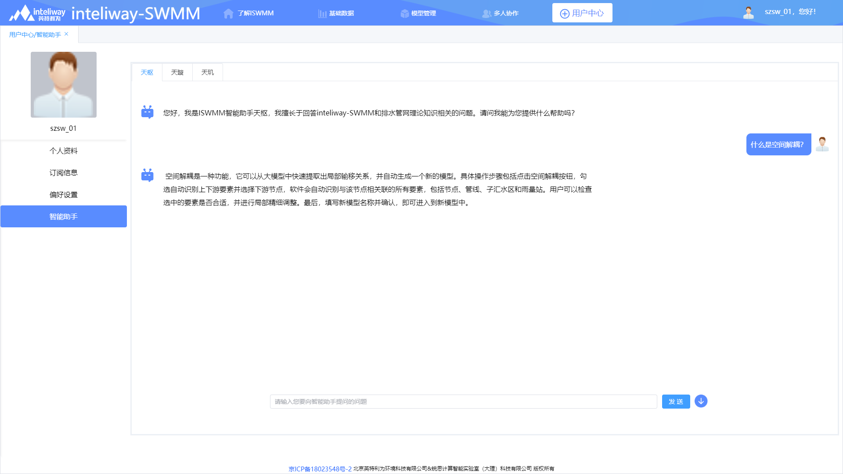The image size is (843, 474).
Task: Click the bar chart icon for 基础数据
Action: [x=322, y=14]
